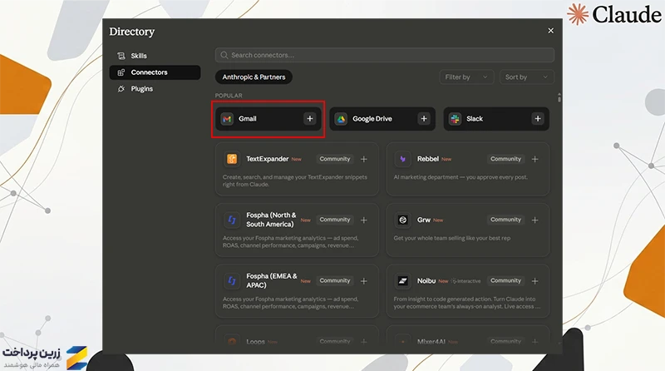665x371 pixels.
Task: Click the search magnifier icon
Action: 224,55
